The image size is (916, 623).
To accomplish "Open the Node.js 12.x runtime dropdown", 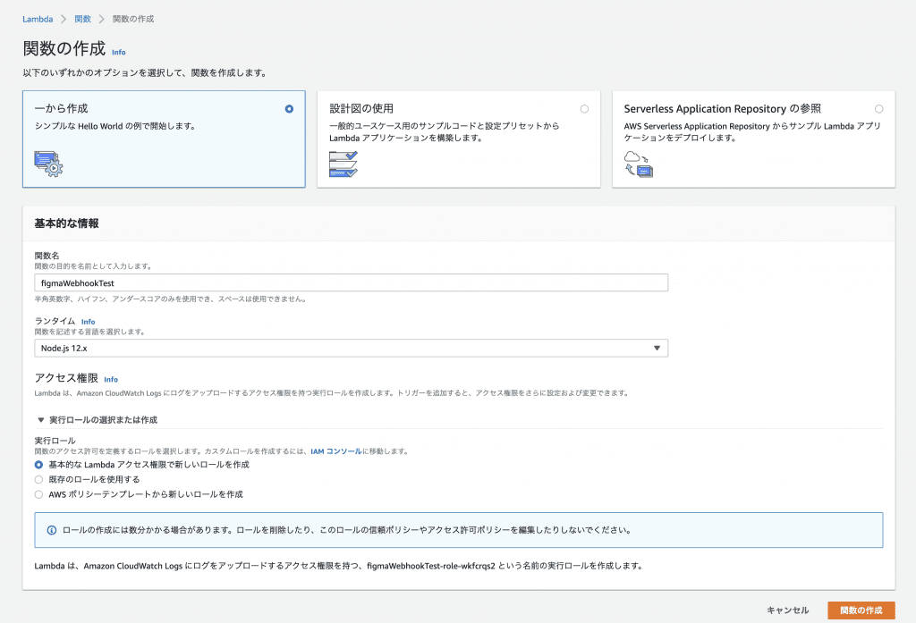I will [x=351, y=348].
